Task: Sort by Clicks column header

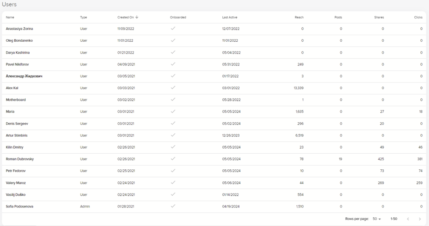Action: pos(418,17)
